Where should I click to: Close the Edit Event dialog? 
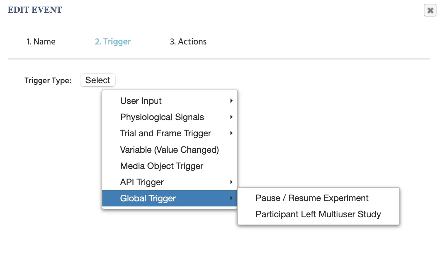pos(430,10)
